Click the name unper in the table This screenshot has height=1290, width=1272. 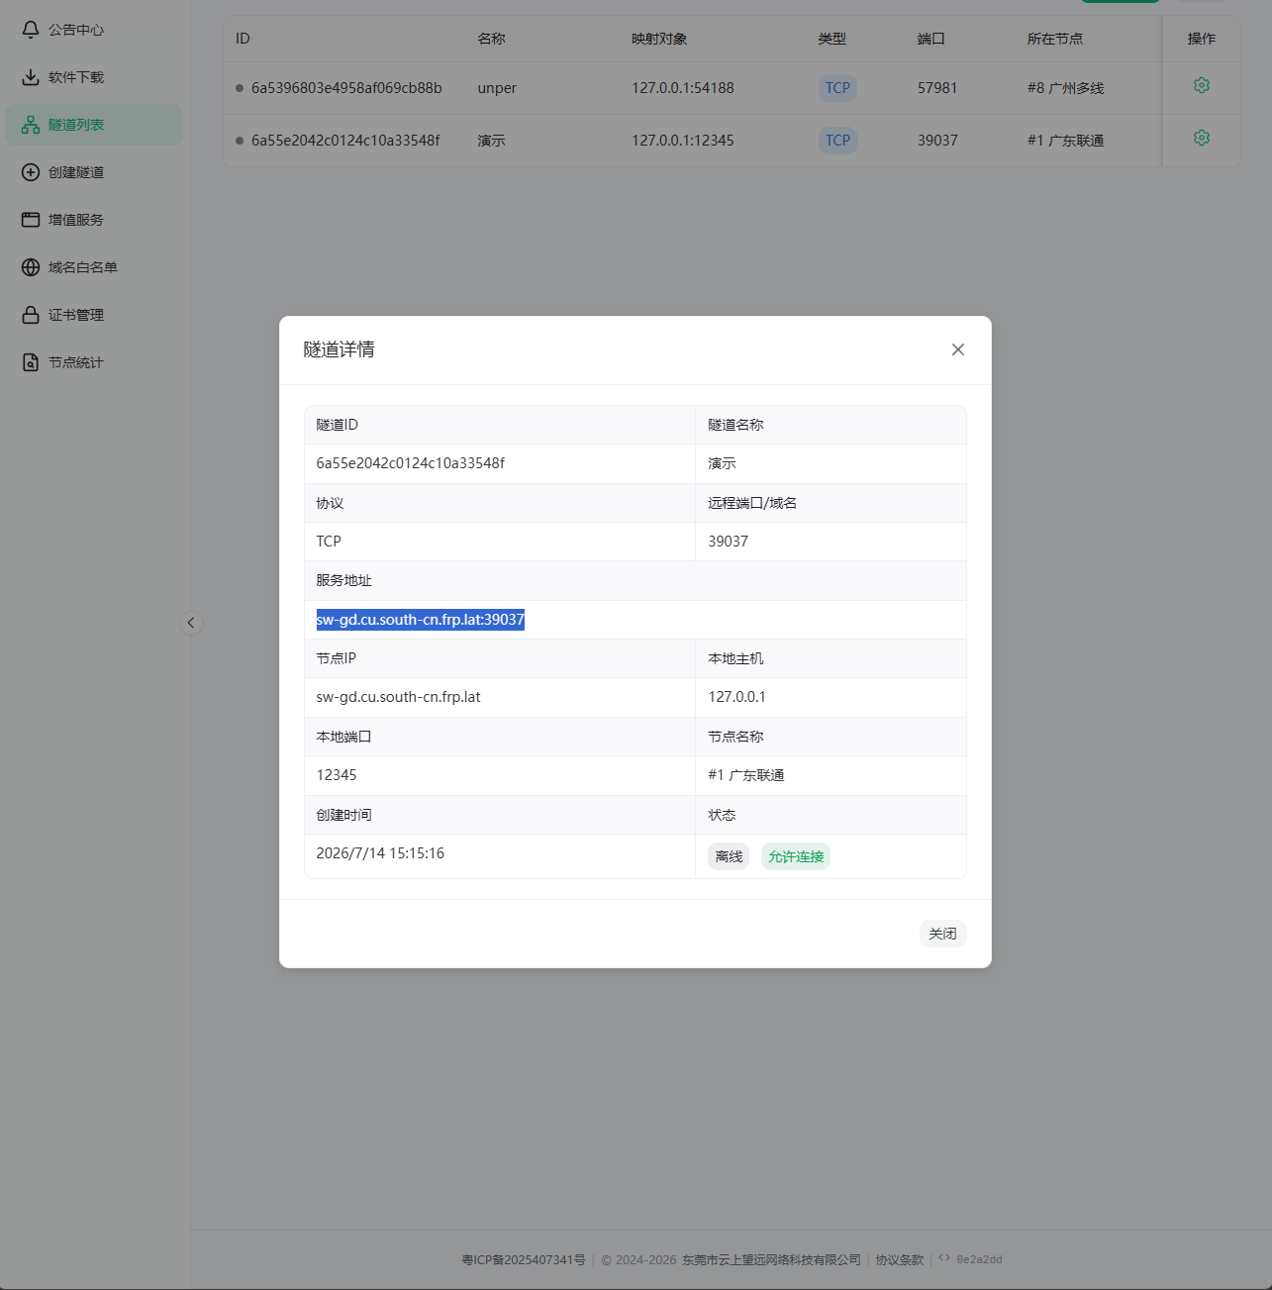pyautogui.click(x=497, y=88)
